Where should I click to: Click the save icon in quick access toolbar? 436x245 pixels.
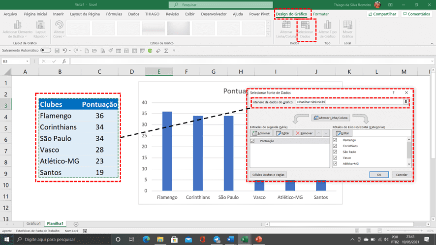(57, 51)
